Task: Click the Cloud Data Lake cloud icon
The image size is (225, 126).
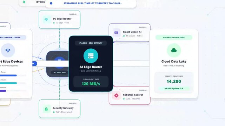Action: point(174,50)
